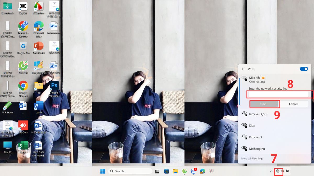Launch Microsoft Edge from the desktop
Image resolution: width=314 pixels, height=176 pixels.
point(39,29)
